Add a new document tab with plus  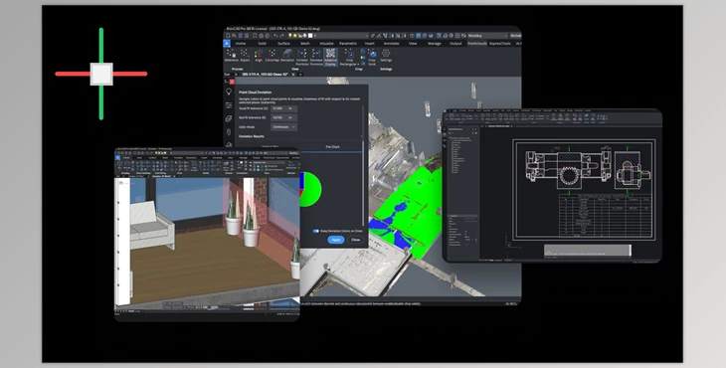[x=300, y=74]
